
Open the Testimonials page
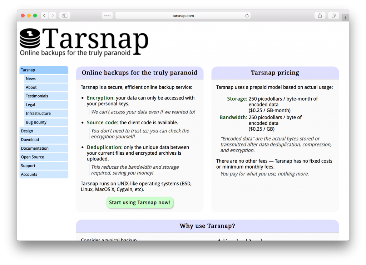click(46, 96)
